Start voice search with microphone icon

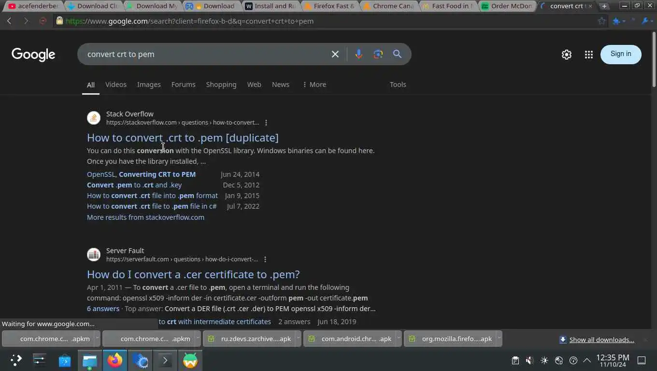pos(358,54)
